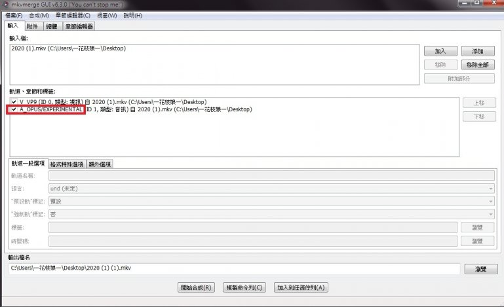
Task: Switch to the 附件 tab
Action: coord(33,27)
